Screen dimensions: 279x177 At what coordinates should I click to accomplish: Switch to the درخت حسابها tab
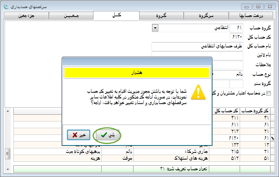(x=251, y=16)
